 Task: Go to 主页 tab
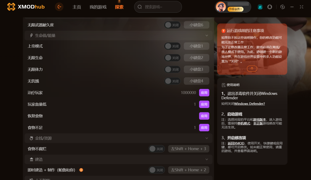pyautogui.click(x=77, y=7)
